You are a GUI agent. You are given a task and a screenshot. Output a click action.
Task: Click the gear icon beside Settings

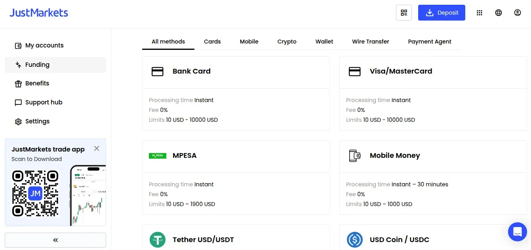tap(18, 121)
